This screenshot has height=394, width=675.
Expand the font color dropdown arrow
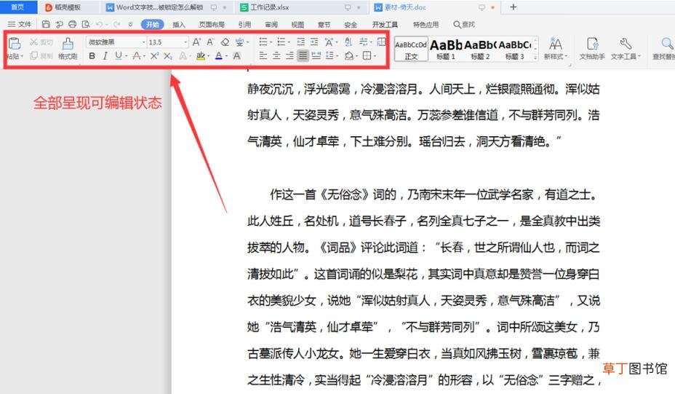pos(226,56)
